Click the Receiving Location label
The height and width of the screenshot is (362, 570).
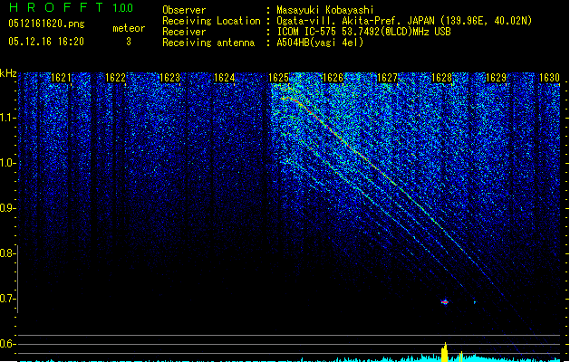pyautogui.click(x=211, y=21)
